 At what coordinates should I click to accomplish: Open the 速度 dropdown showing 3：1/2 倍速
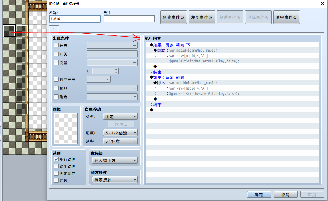(x=120, y=133)
